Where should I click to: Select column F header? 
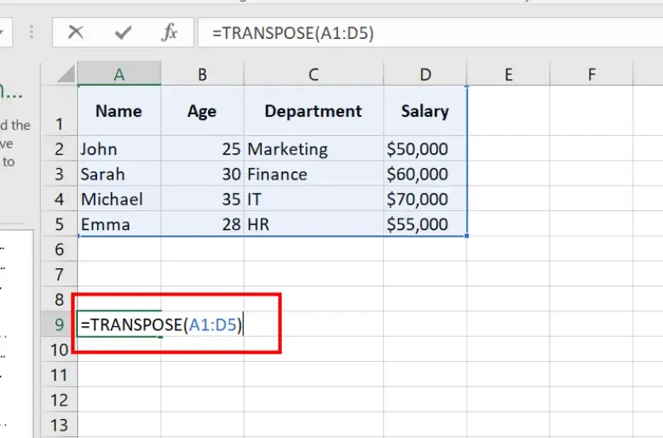592,74
